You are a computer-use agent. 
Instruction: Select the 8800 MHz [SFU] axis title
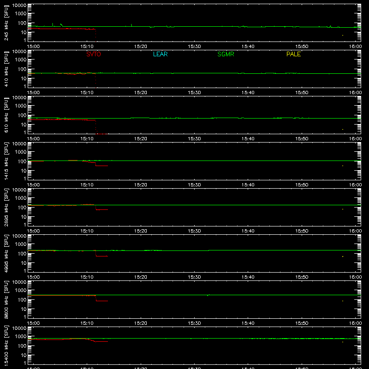(6, 299)
